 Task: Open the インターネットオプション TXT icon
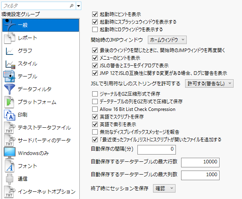[10, 192]
